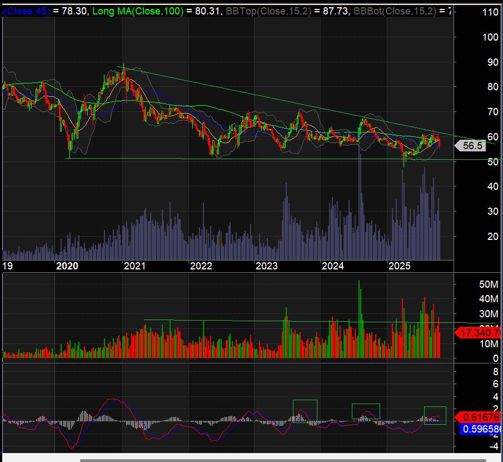Click the 2023 year label on time axis
The height and width of the screenshot is (462, 503).
pyautogui.click(x=266, y=266)
